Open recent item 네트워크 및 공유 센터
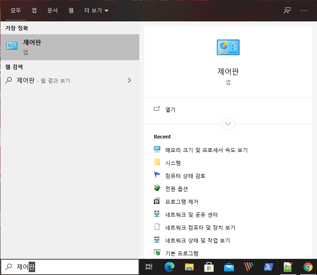This screenshot has width=317, height=275. (191, 214)
